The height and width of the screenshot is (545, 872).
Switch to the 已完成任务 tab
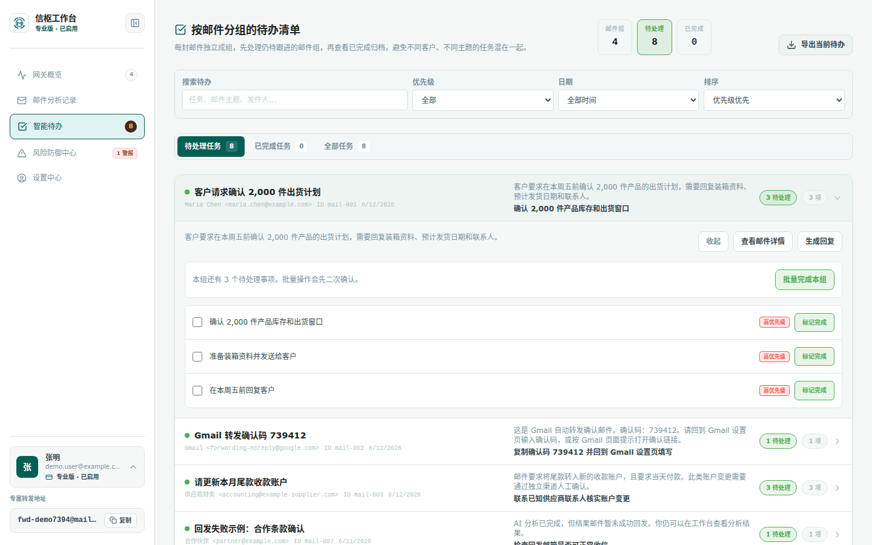[281, 147]
